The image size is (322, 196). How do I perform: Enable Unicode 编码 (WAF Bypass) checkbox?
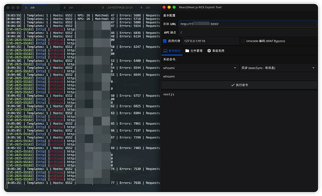tap(243, 41)
